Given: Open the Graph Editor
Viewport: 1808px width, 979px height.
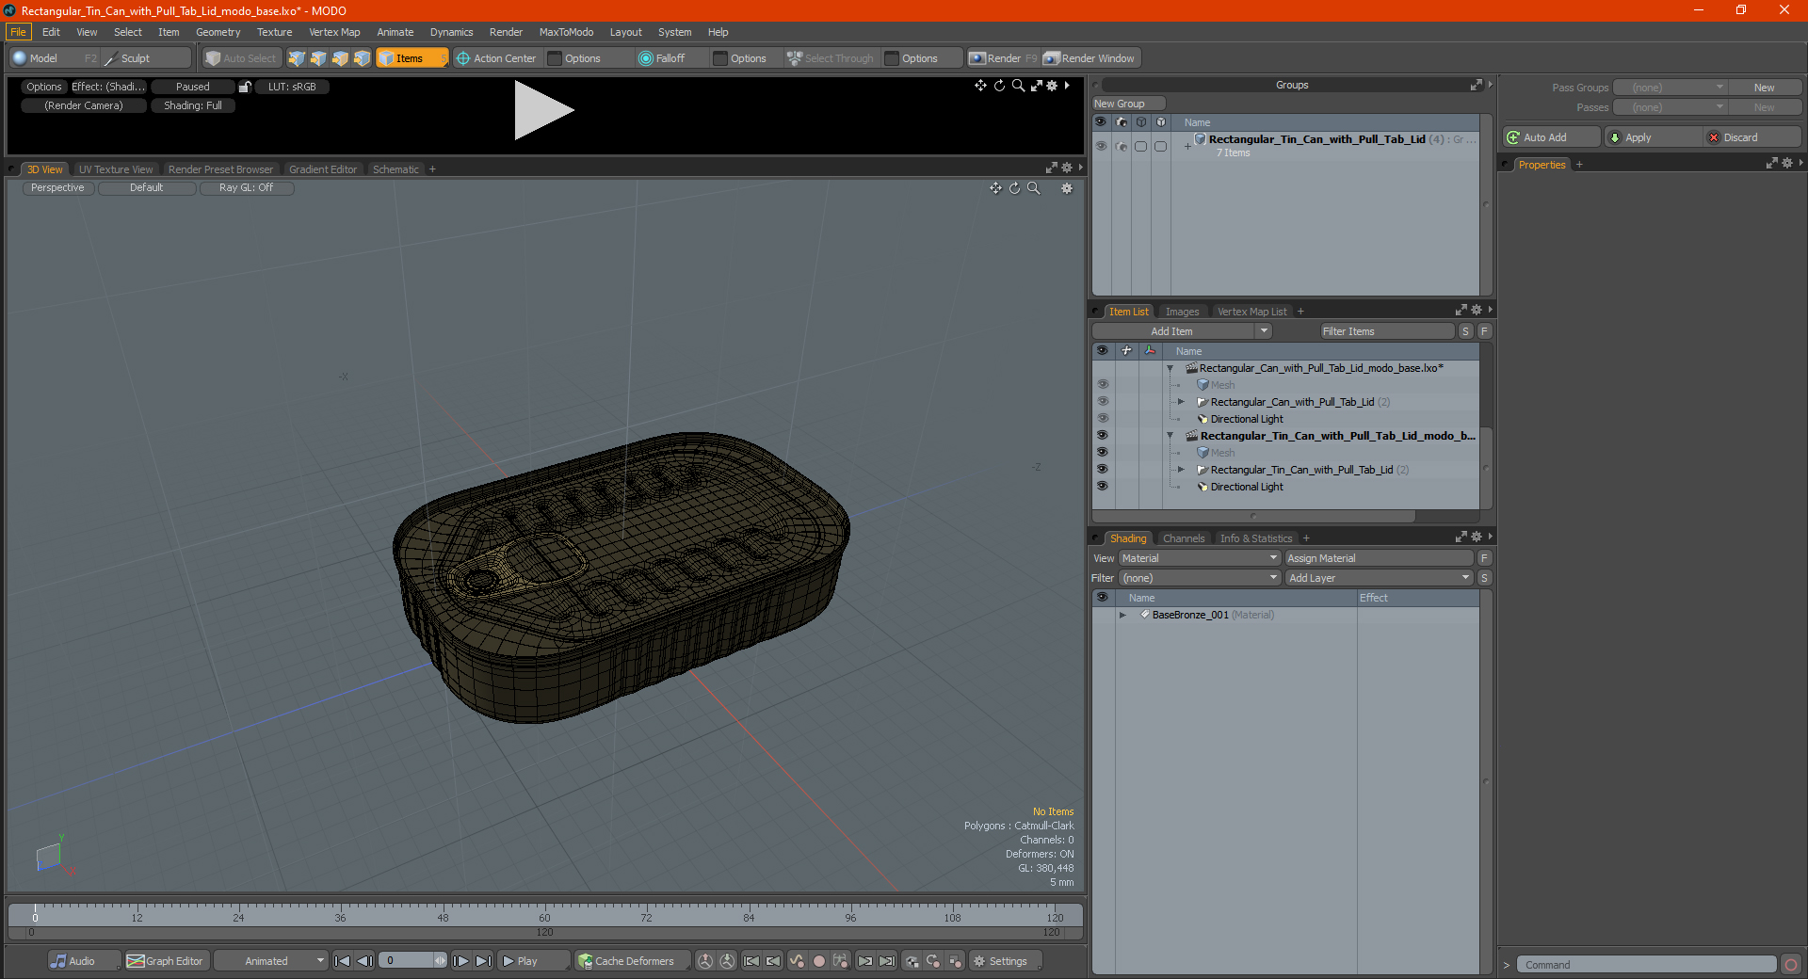Looking at the screenshot, I should coord(165,961).
